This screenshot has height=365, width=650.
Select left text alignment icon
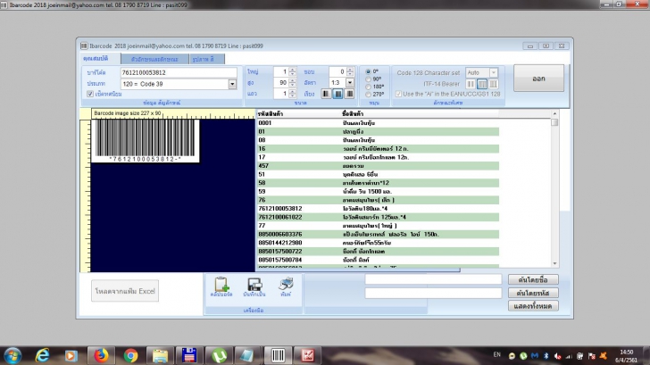tap(328, 94)
